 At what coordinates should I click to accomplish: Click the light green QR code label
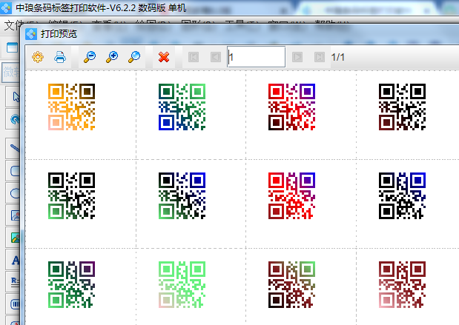[182, 284]
